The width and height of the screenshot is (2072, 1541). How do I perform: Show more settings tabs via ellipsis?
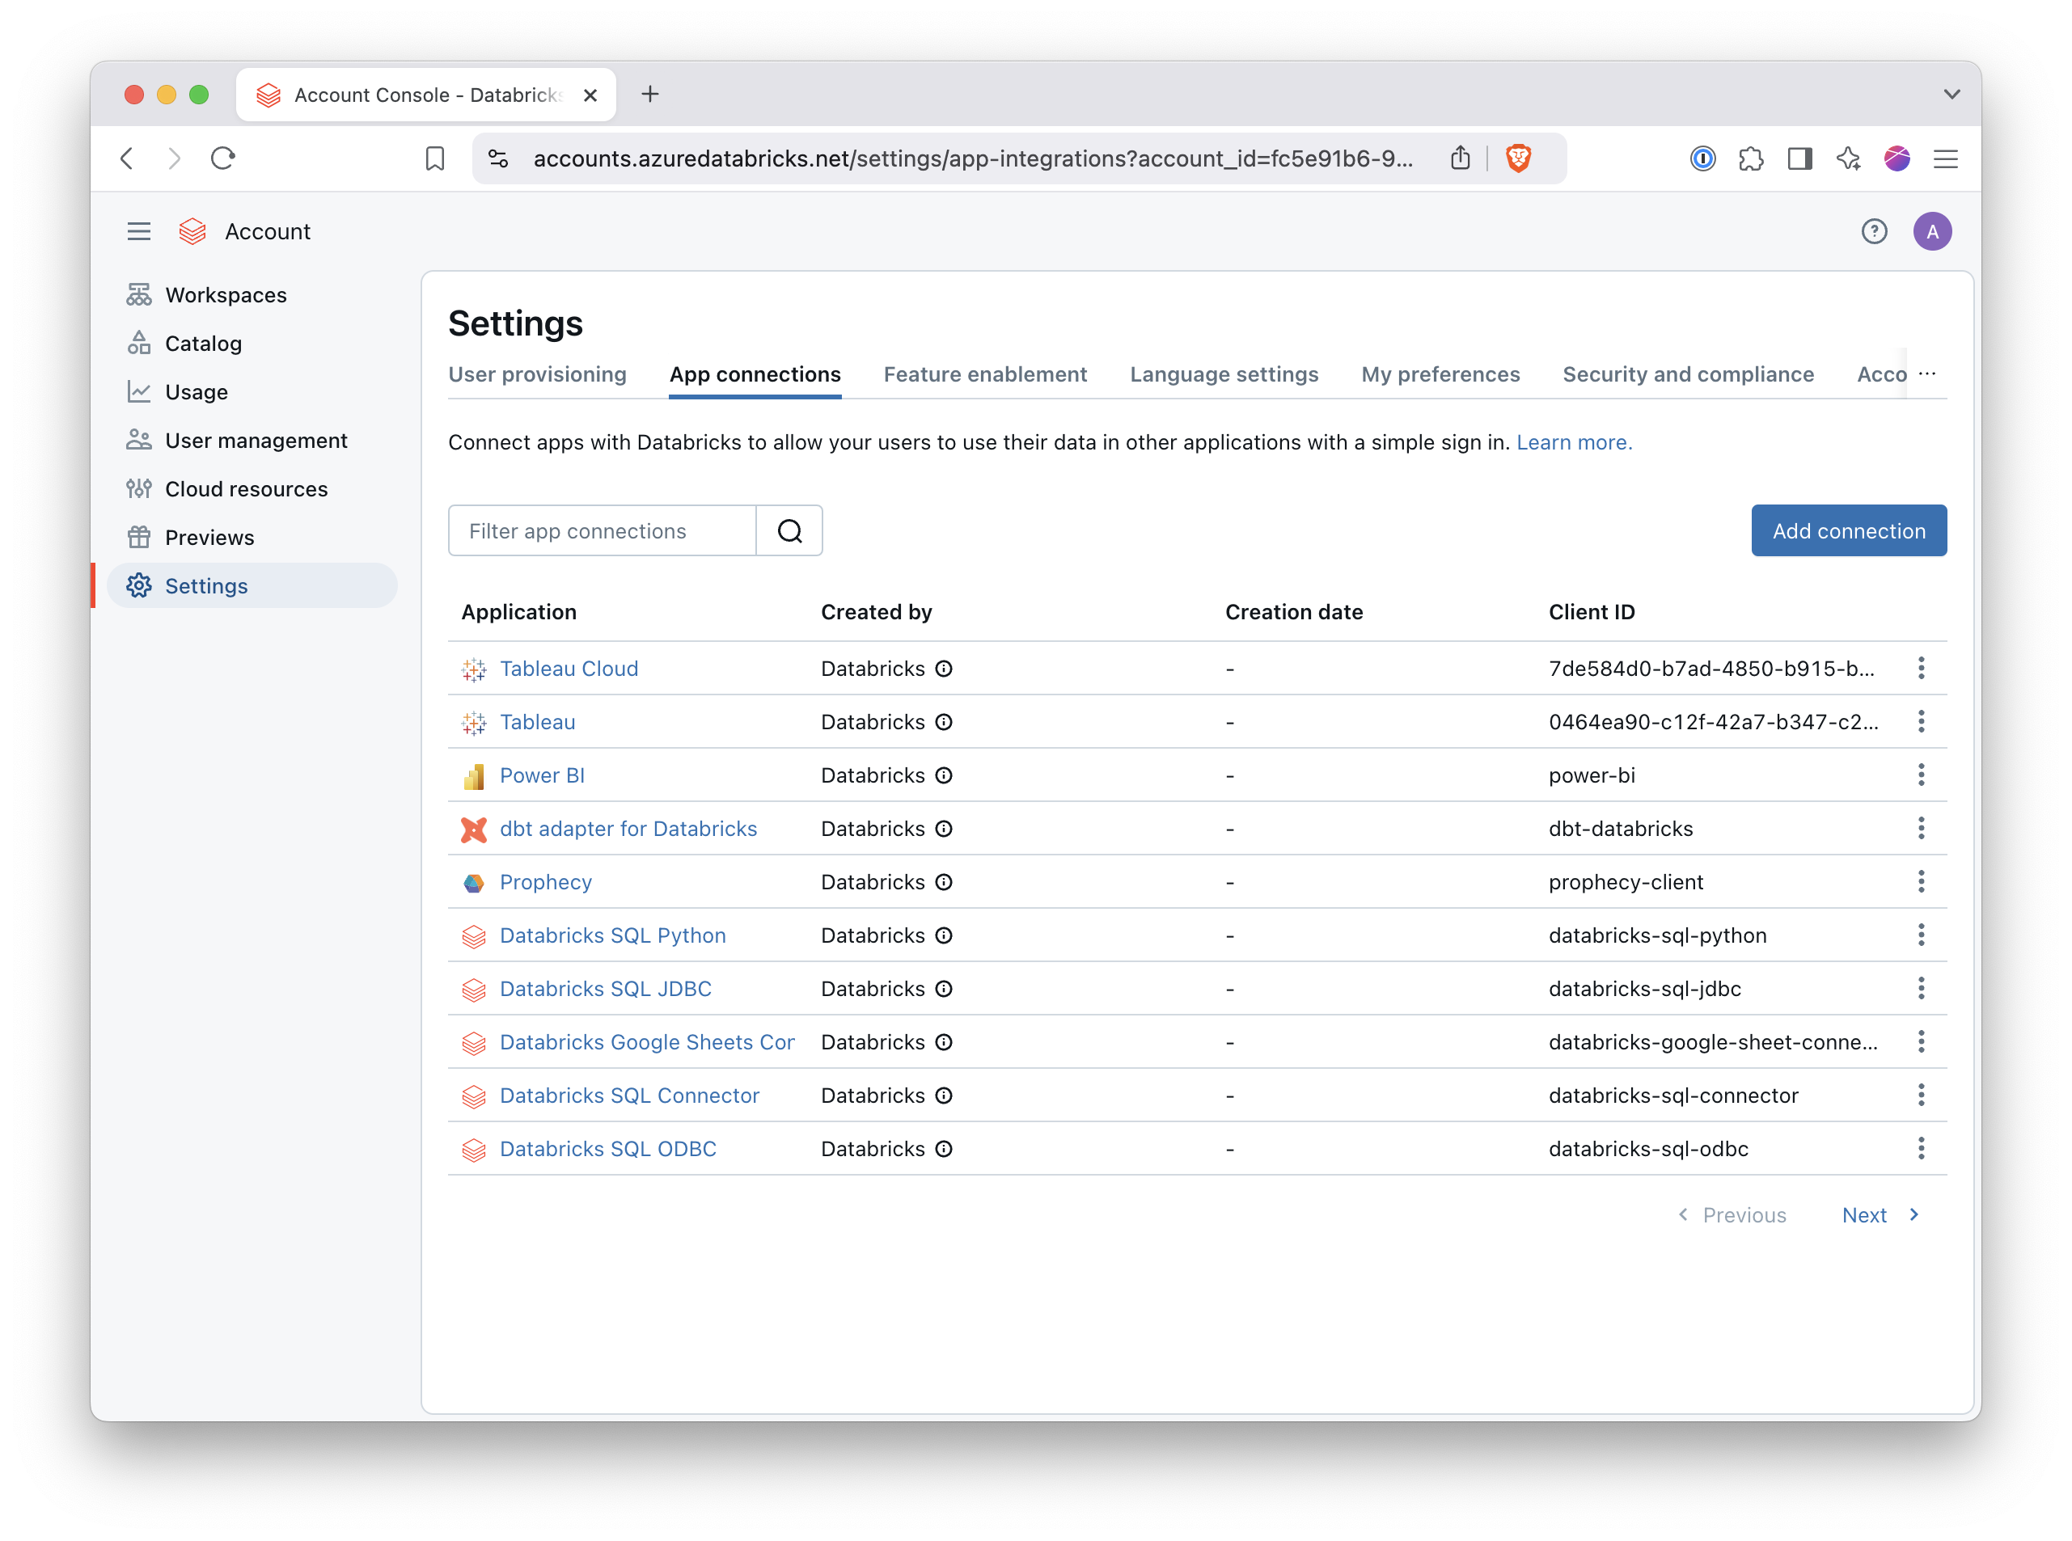pos(1926,374)
